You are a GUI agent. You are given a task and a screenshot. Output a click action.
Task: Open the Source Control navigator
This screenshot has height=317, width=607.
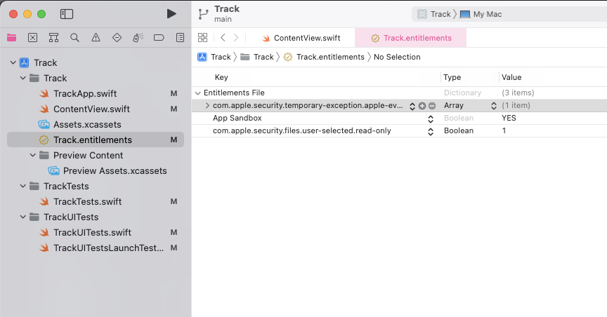tap(32, 37)
